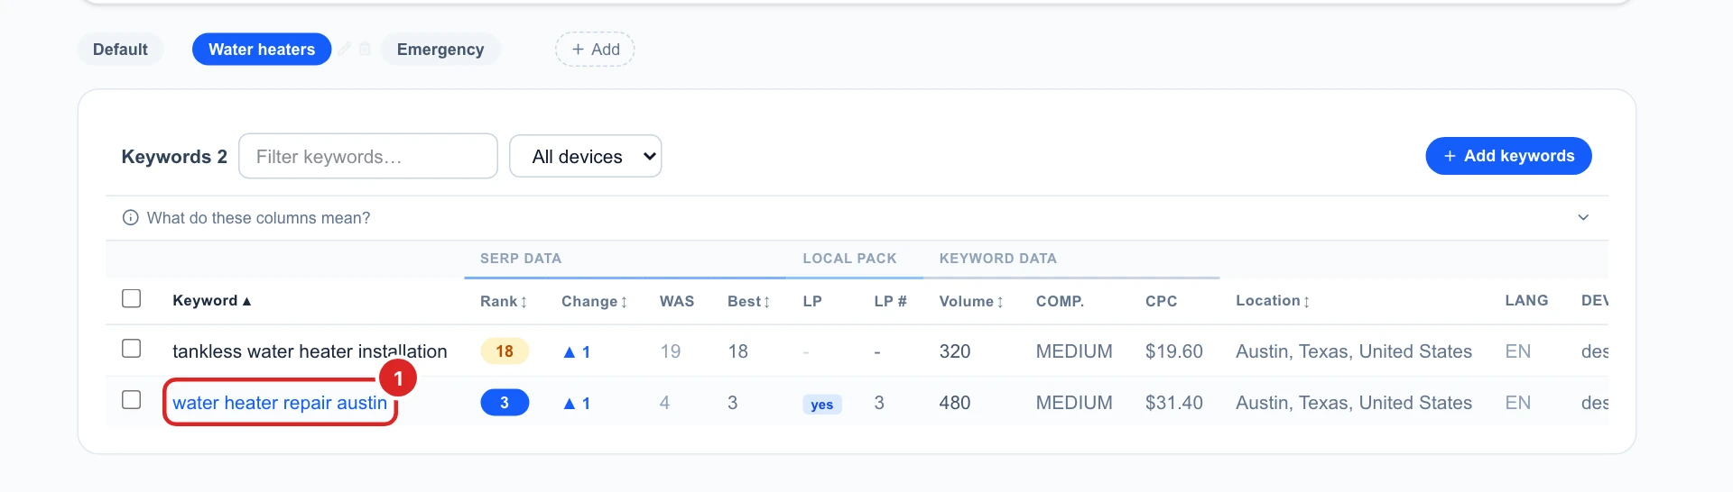The height and width of the screenshot is (492, 1733).
Task: Open the Emergency group tab
Action: pyautogui.click(x=440, y=49)
